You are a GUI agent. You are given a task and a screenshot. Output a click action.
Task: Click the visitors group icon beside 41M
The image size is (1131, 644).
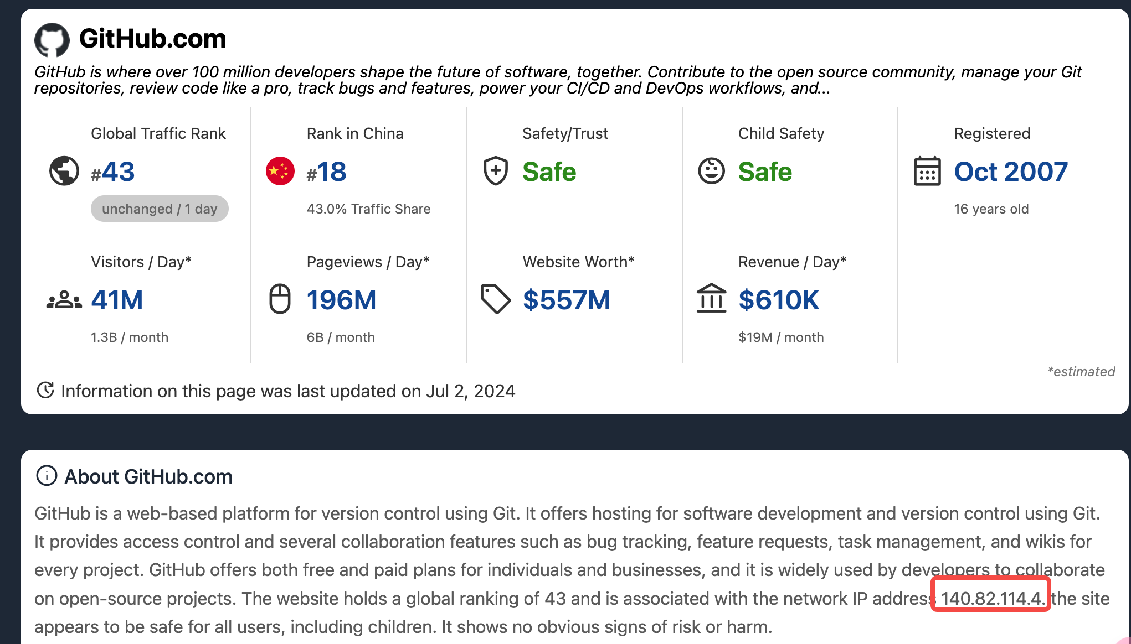[x=64, y=300]
